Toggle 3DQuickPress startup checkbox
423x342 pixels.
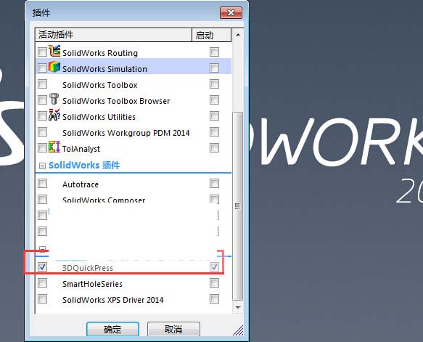[x=214, y=267]
